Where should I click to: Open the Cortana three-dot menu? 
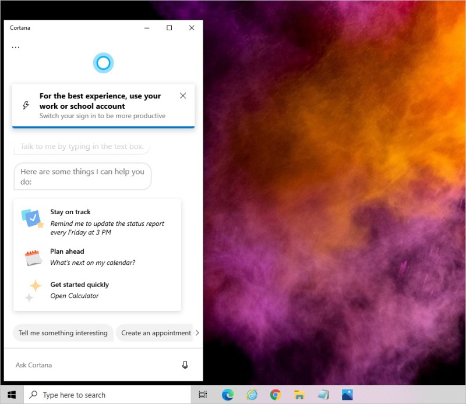point(16,47)
